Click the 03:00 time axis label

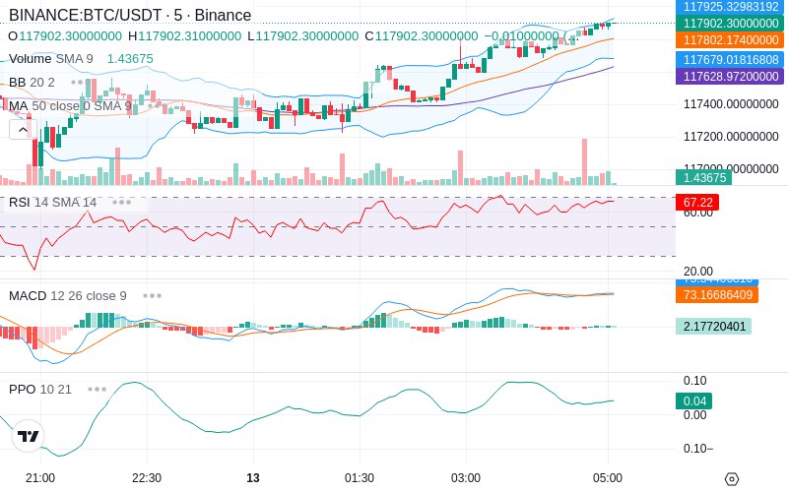coord(466,478)
